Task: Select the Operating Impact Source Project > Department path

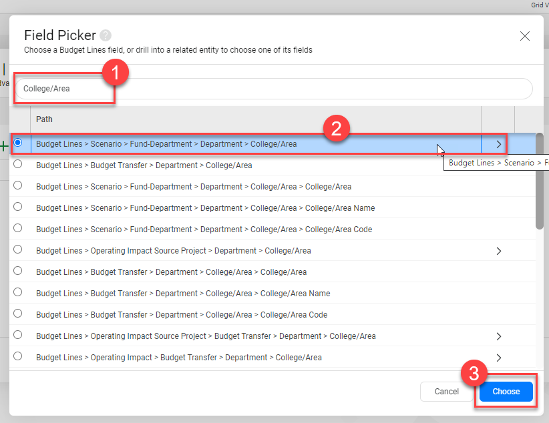Action: point(19,250)
